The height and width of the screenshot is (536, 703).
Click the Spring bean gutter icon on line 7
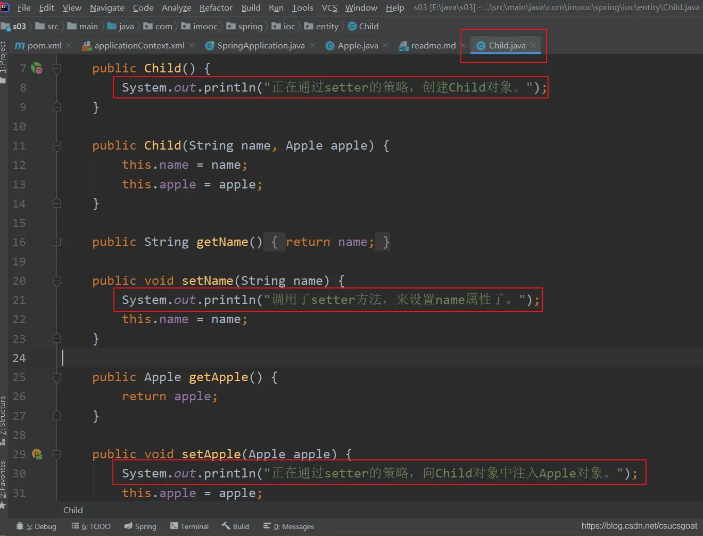pyautogui.click(x=37, y=68)
